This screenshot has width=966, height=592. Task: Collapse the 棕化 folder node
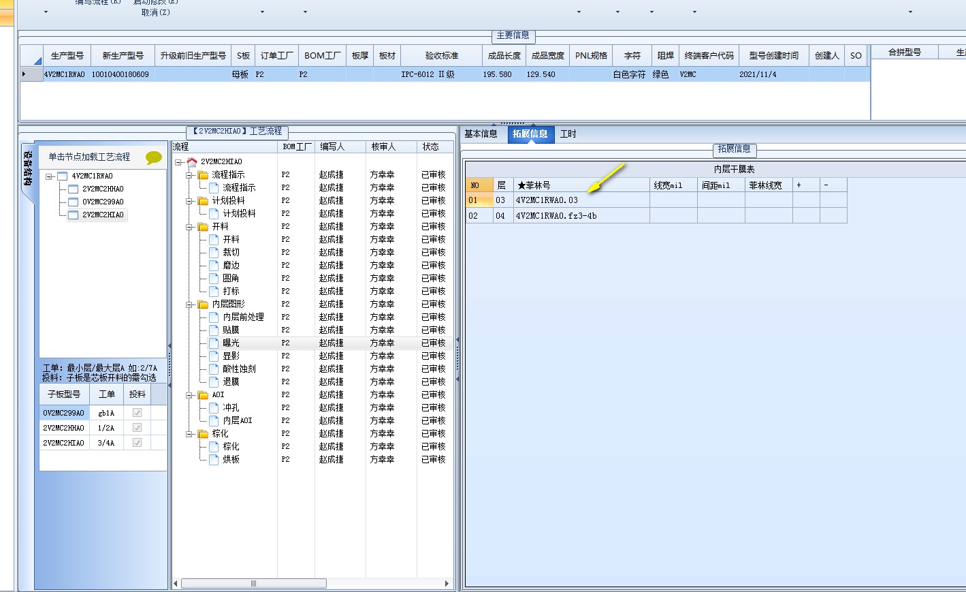tap(190, 434)
